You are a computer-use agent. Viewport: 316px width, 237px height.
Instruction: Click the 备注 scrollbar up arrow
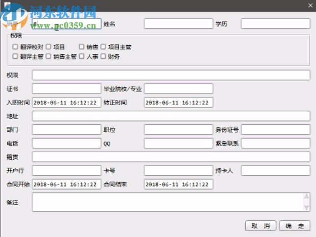(x=307, y=196)
